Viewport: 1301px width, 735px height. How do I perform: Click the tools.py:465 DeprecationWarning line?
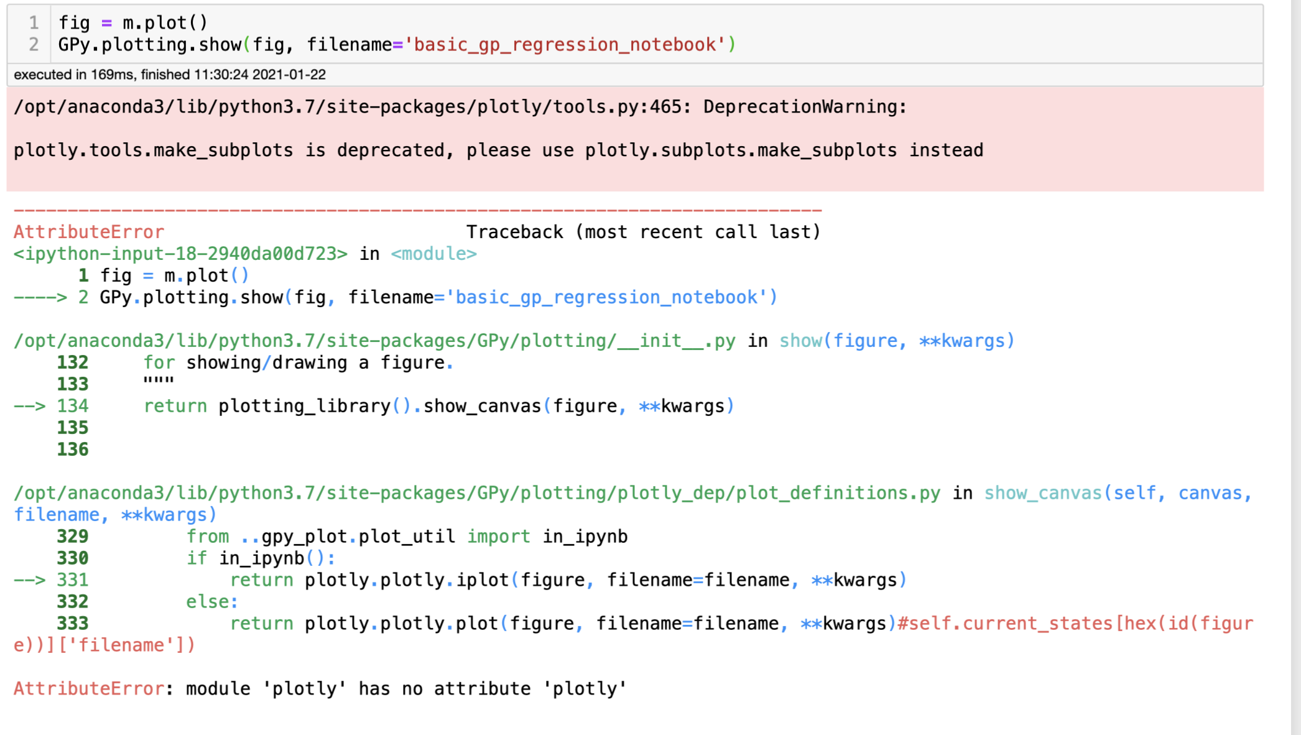click(x=460, y=107)
